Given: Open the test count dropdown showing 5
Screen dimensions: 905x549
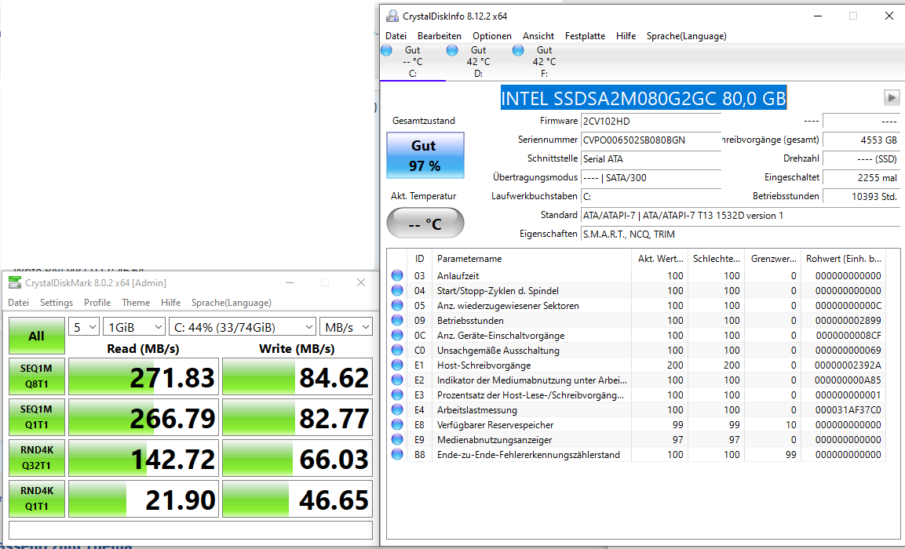Looking at the screenshot, I should tap(84, 327).
